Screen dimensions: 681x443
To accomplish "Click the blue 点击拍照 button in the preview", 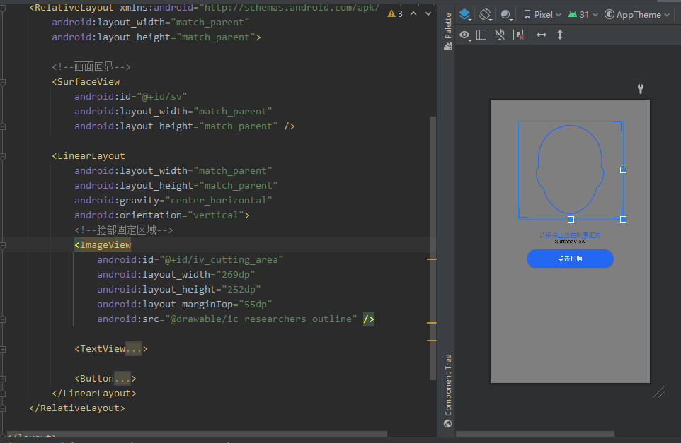I will 570,259.
